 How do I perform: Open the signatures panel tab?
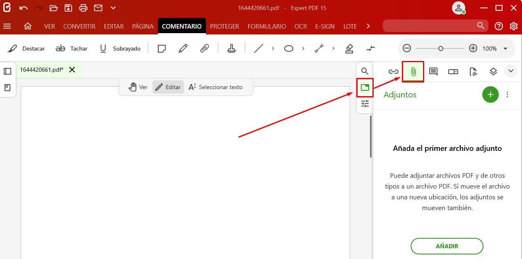coord(473,72)
